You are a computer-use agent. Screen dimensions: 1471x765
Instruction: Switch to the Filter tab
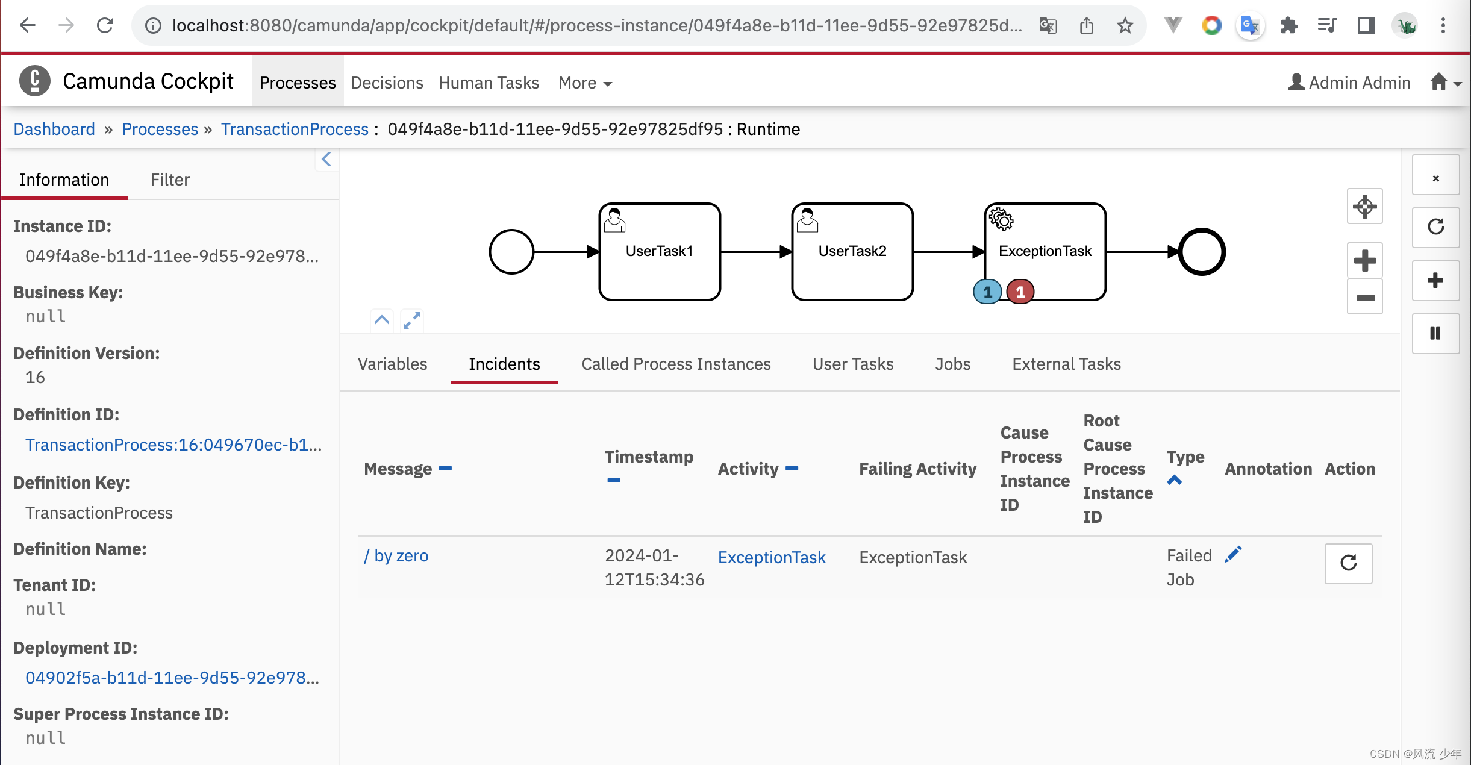tap(170, 180)
